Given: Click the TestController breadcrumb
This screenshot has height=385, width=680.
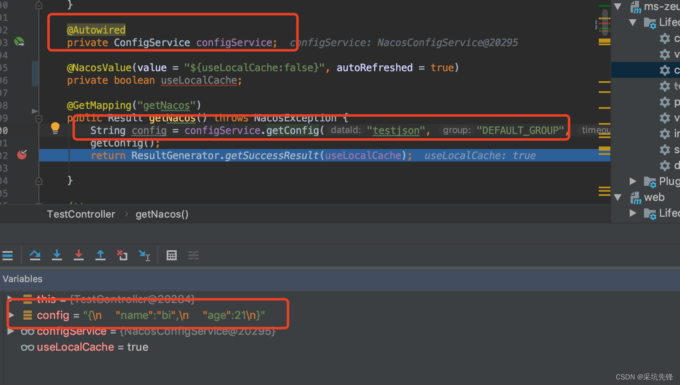Looking at the screenshot, I should click(81, 214).
